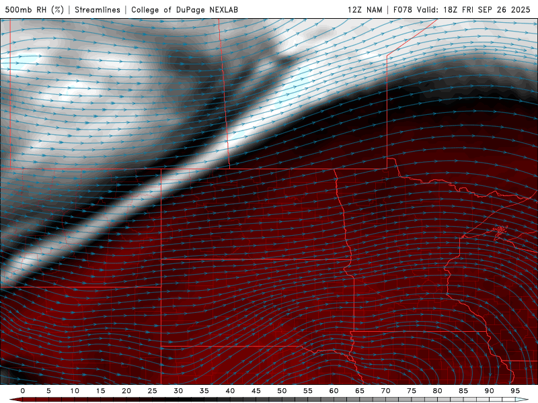Click the colorbar label "80"

437,391
